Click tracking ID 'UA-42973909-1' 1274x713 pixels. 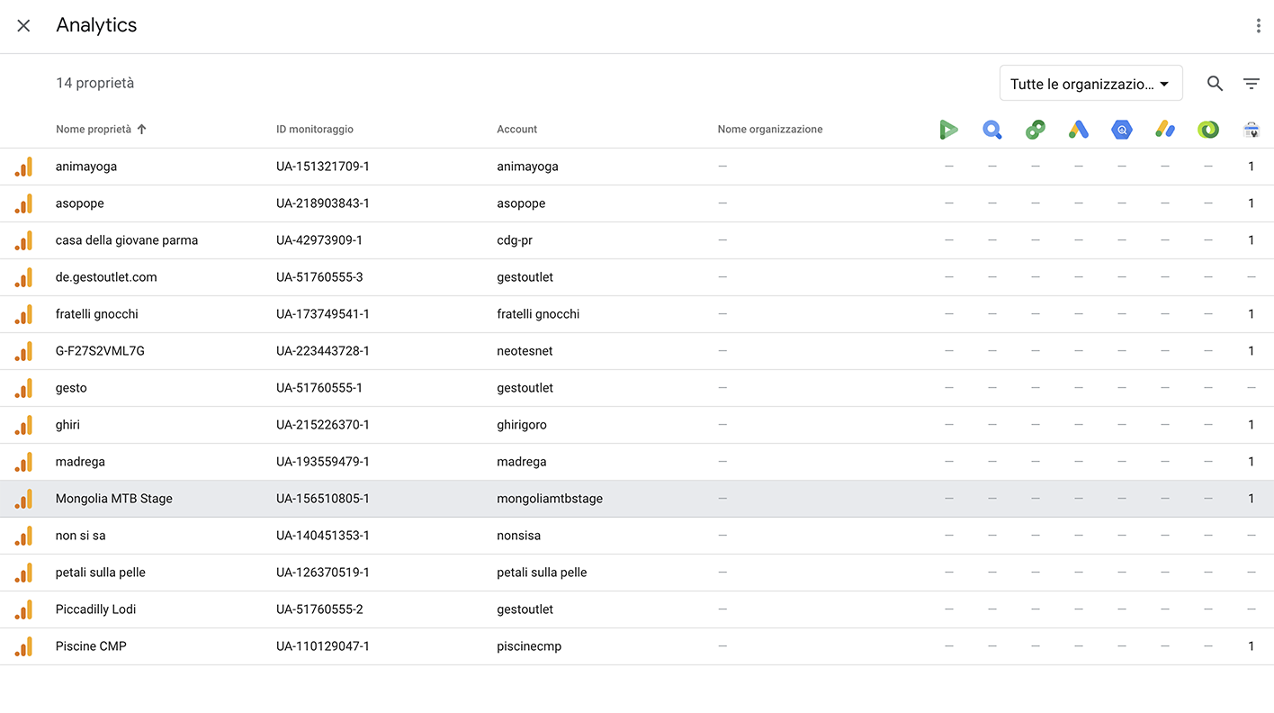tap(319, 240)
